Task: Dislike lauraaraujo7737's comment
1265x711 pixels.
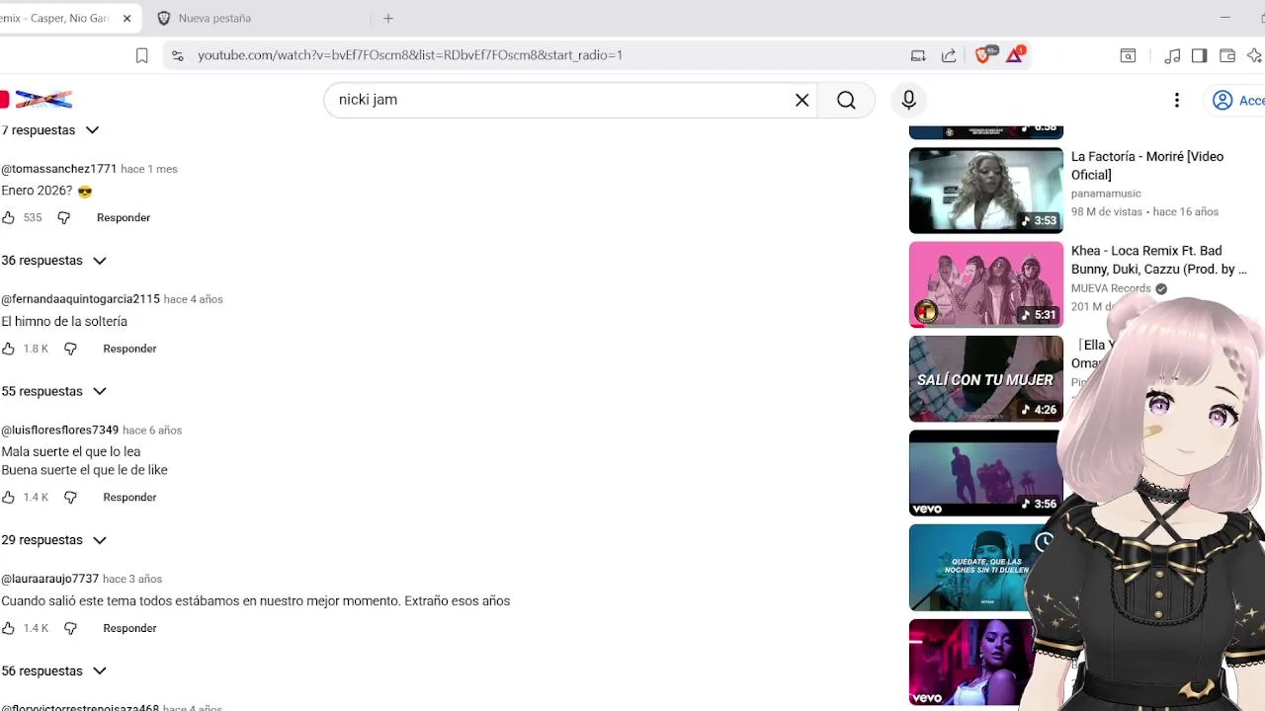Action: pyautogui.click(x=70, y=628)
